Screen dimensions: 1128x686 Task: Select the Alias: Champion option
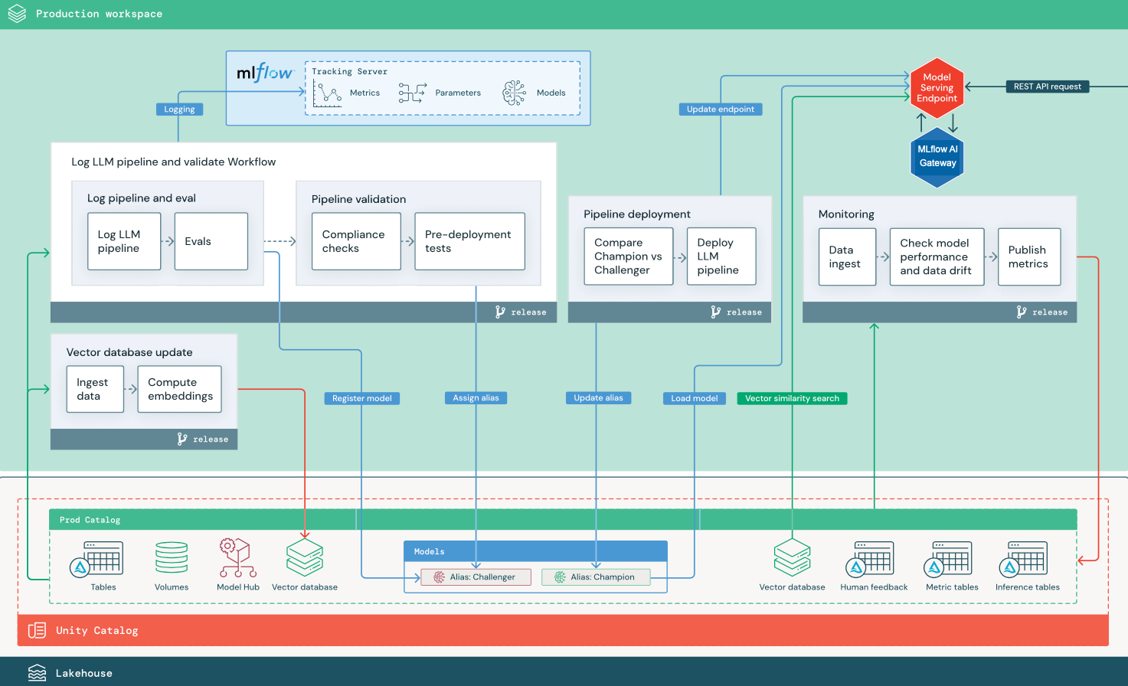point(596,577)
